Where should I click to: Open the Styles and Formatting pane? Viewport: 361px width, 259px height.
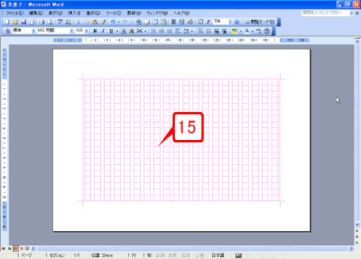(x=7, y=31)
